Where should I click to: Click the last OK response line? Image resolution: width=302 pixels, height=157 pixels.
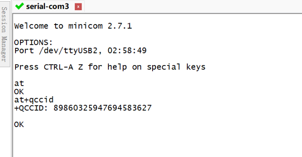pyautogui.click(x=19, y=124)
